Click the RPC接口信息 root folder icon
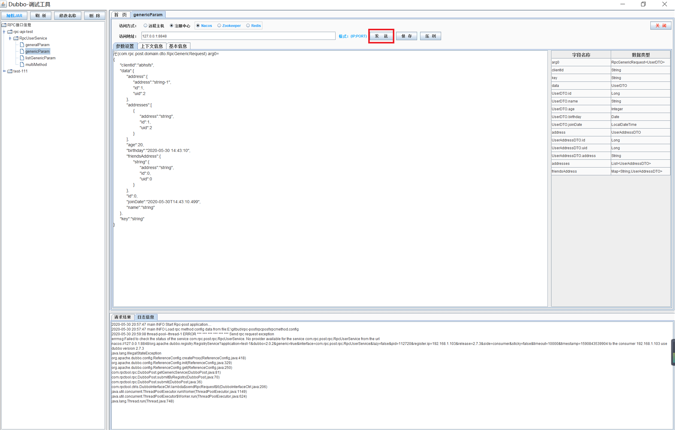 (x=4, y=25)
